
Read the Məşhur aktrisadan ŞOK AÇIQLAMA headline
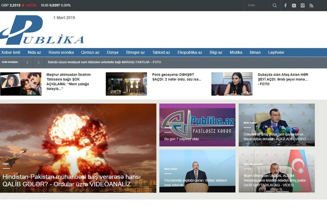[69, 82]
